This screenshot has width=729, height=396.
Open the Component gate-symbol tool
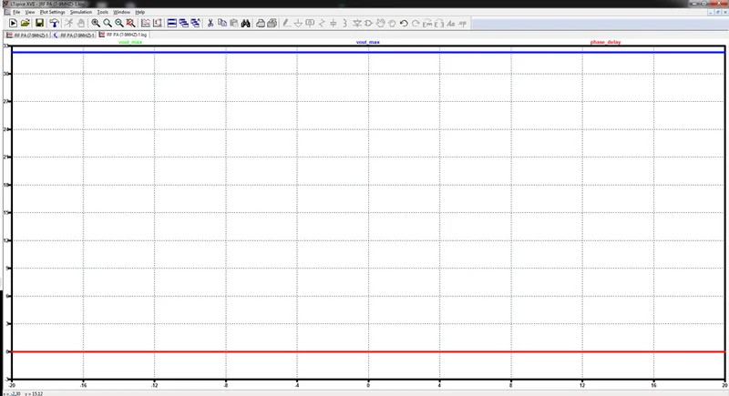(369, 23)
